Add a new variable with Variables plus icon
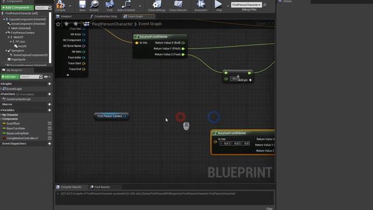Image resolution: width=373 pixels, height=210 pixels. [50, 110]
